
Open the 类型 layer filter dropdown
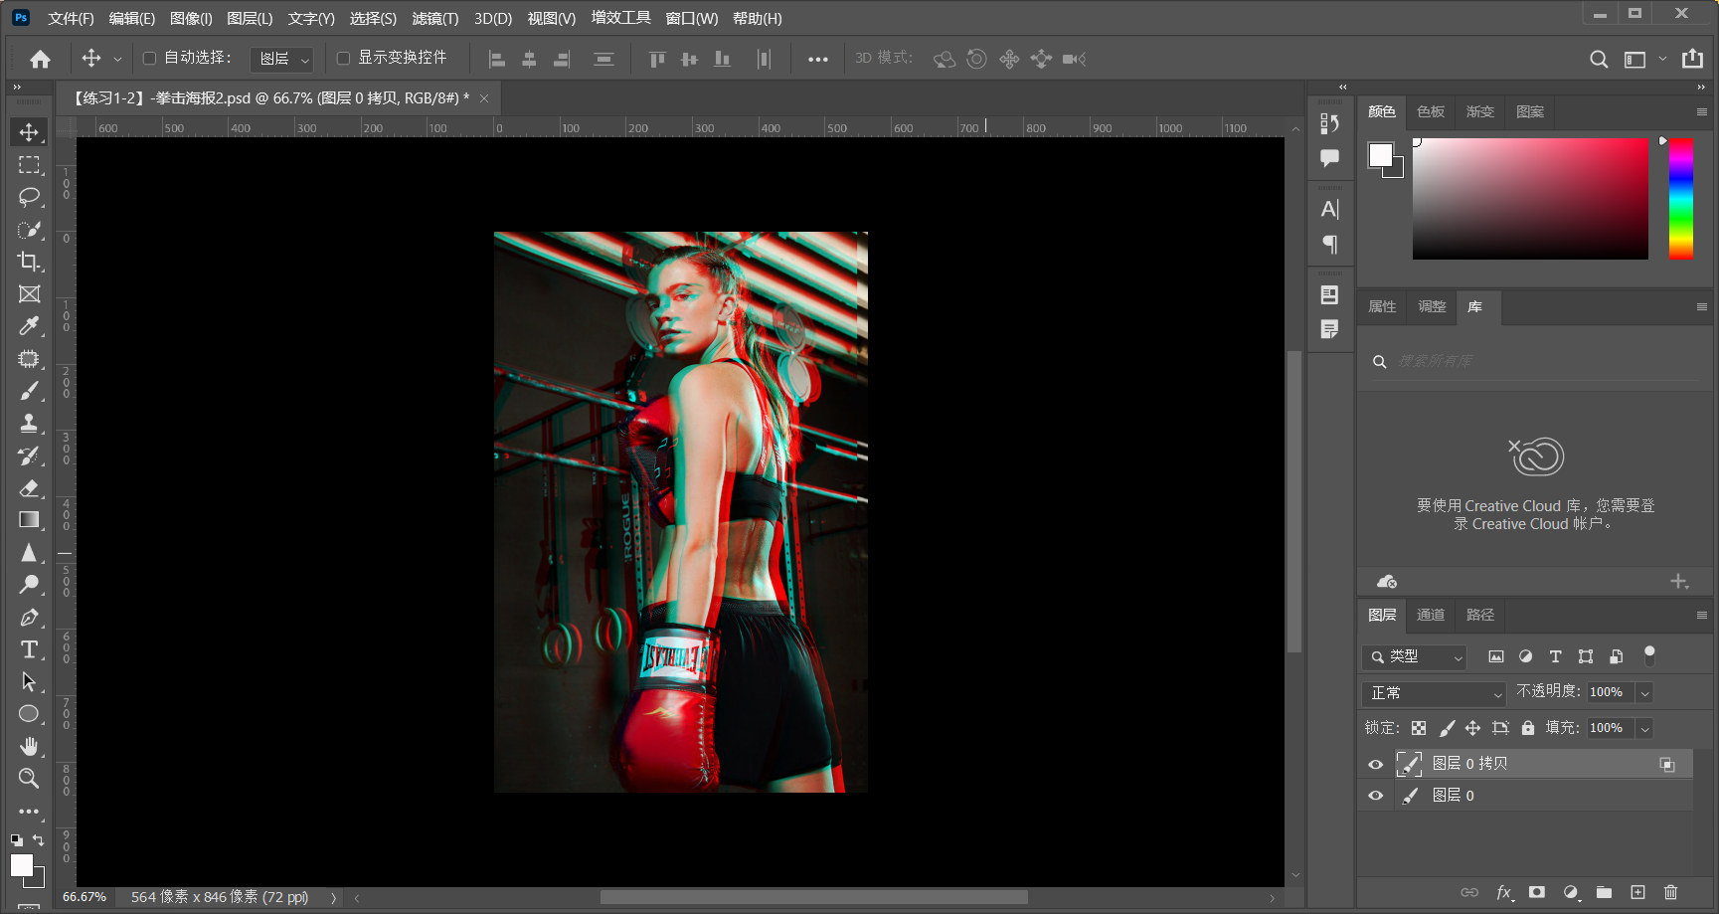(1415, 656)
